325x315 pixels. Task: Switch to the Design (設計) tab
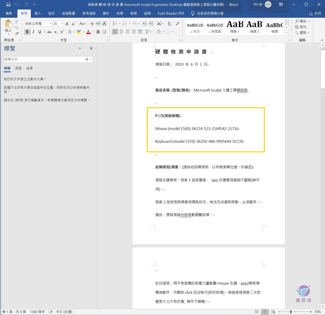point(51,13)
